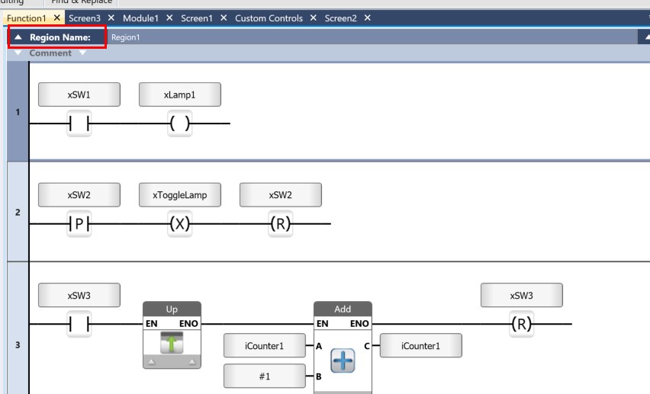Close the Screen3 tab
The image size is (650, 394).
(111, 18)
